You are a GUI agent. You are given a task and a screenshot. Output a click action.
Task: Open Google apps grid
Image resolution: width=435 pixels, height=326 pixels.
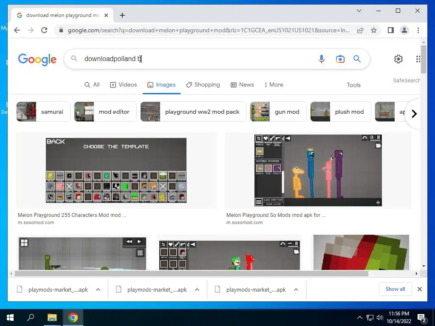pyautogui.click(x=418, y=59)
